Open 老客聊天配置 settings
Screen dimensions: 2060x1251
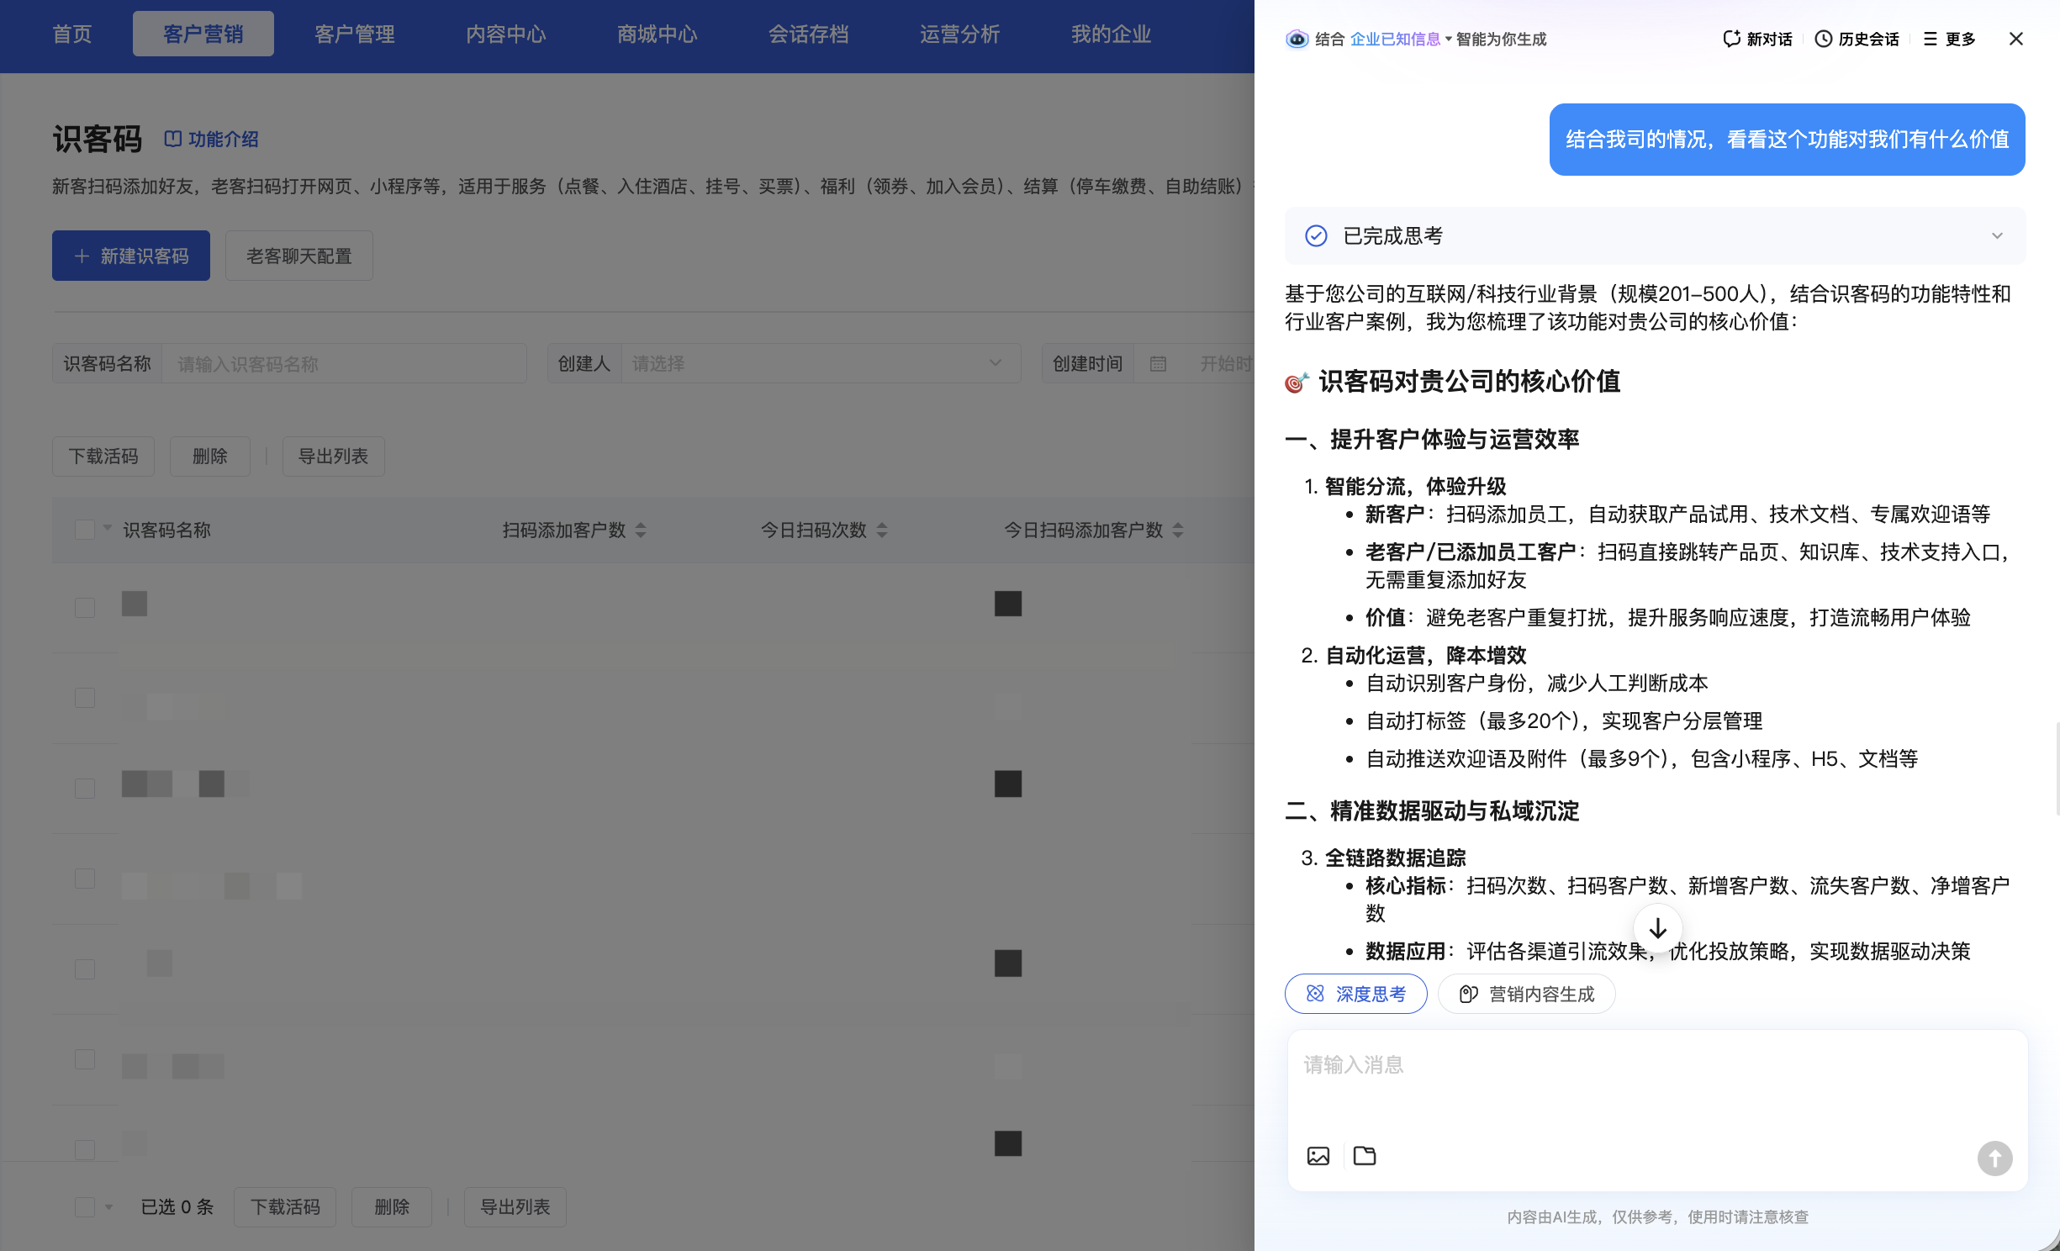pyautogui.click(x=298, y=256)
